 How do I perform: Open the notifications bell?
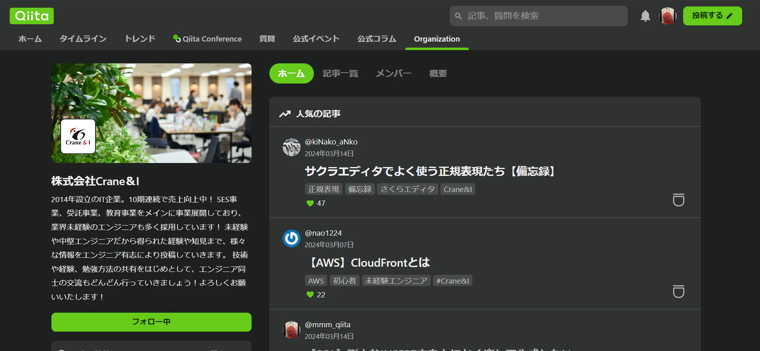pyautogui.click(x=646, y=16)
